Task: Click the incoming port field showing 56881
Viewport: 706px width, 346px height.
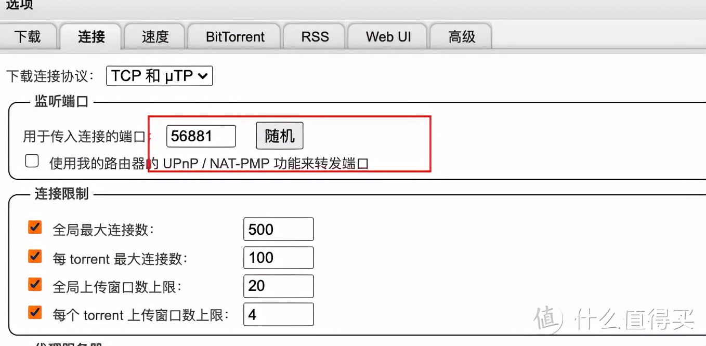Action: pyautogui.click(x=201, y=136)
